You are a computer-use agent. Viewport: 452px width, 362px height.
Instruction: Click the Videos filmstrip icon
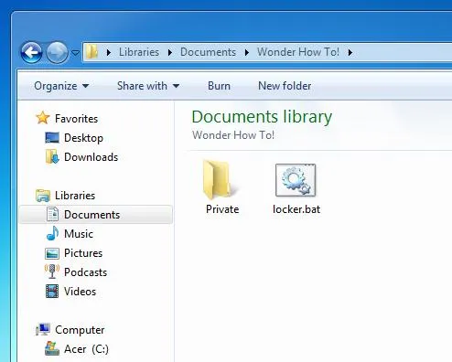[52, 291]
